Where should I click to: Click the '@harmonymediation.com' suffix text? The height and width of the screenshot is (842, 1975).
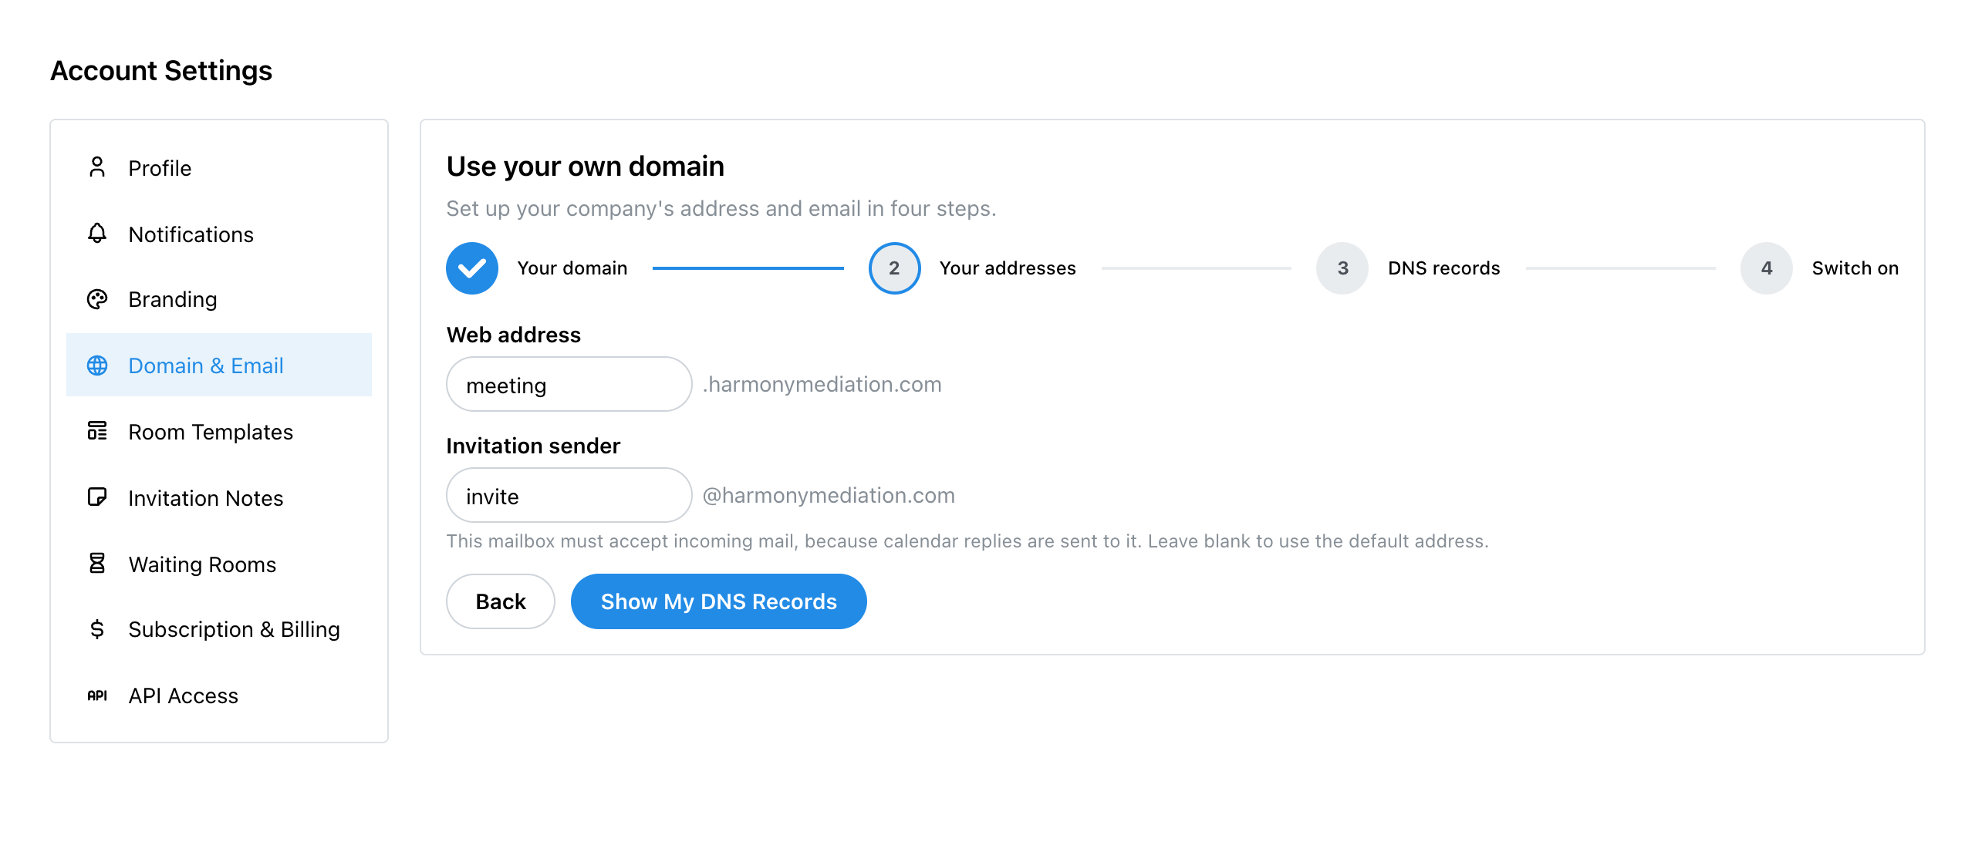point(829,495)
